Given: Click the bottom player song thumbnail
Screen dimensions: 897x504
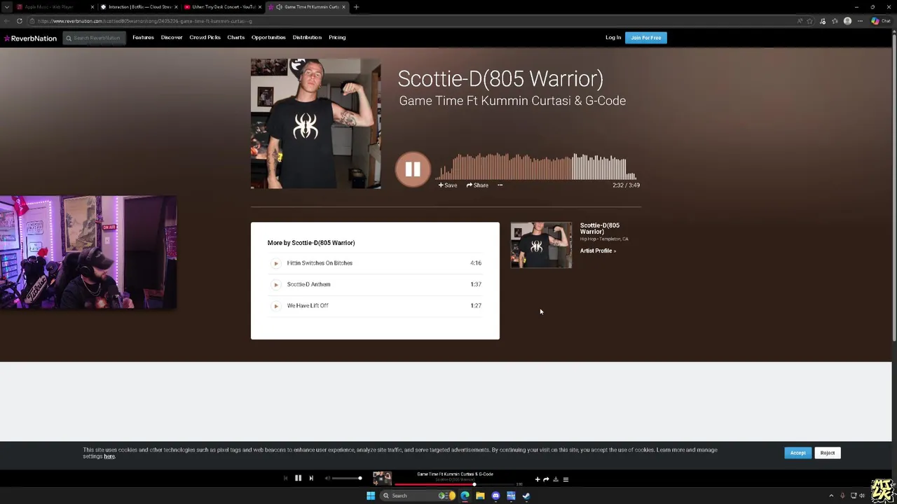Looking at the screenshot, I should pyautogui.click(x=382, y=479).
